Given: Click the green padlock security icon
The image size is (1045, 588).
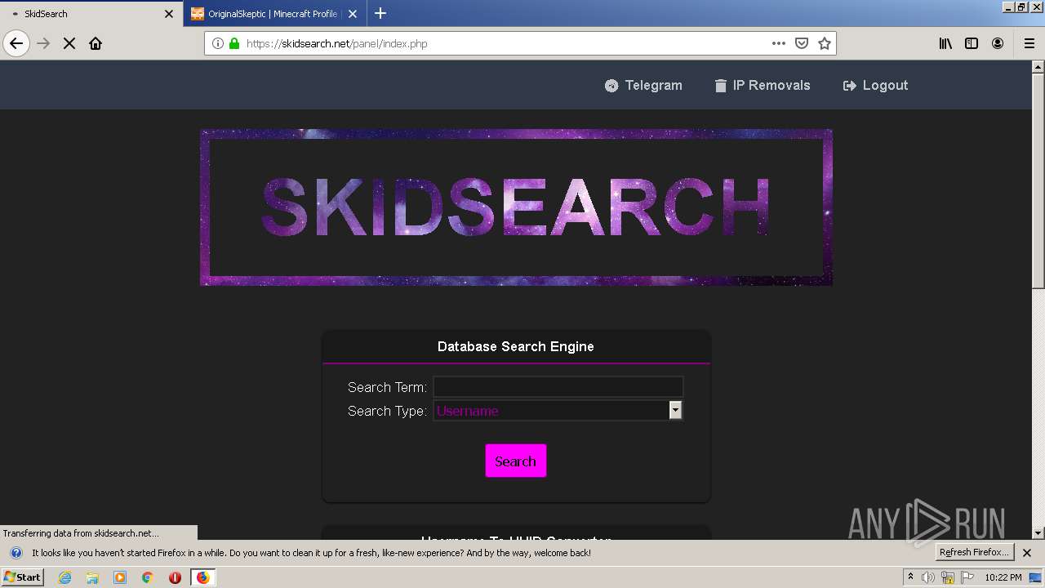Looking at the screenshot, I should point(234,43).
